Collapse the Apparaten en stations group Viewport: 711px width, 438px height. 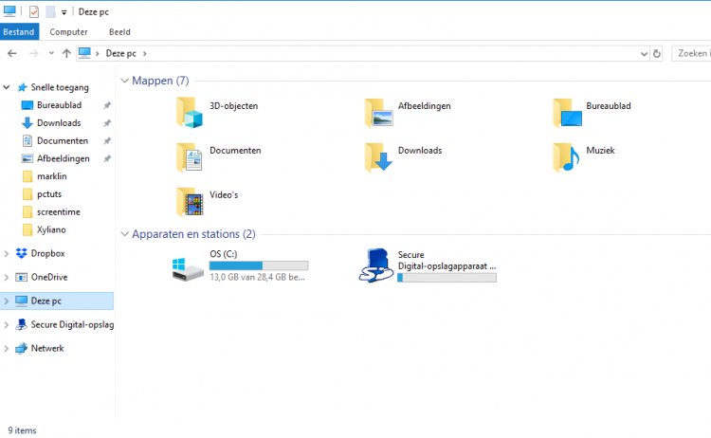point(123,234)
